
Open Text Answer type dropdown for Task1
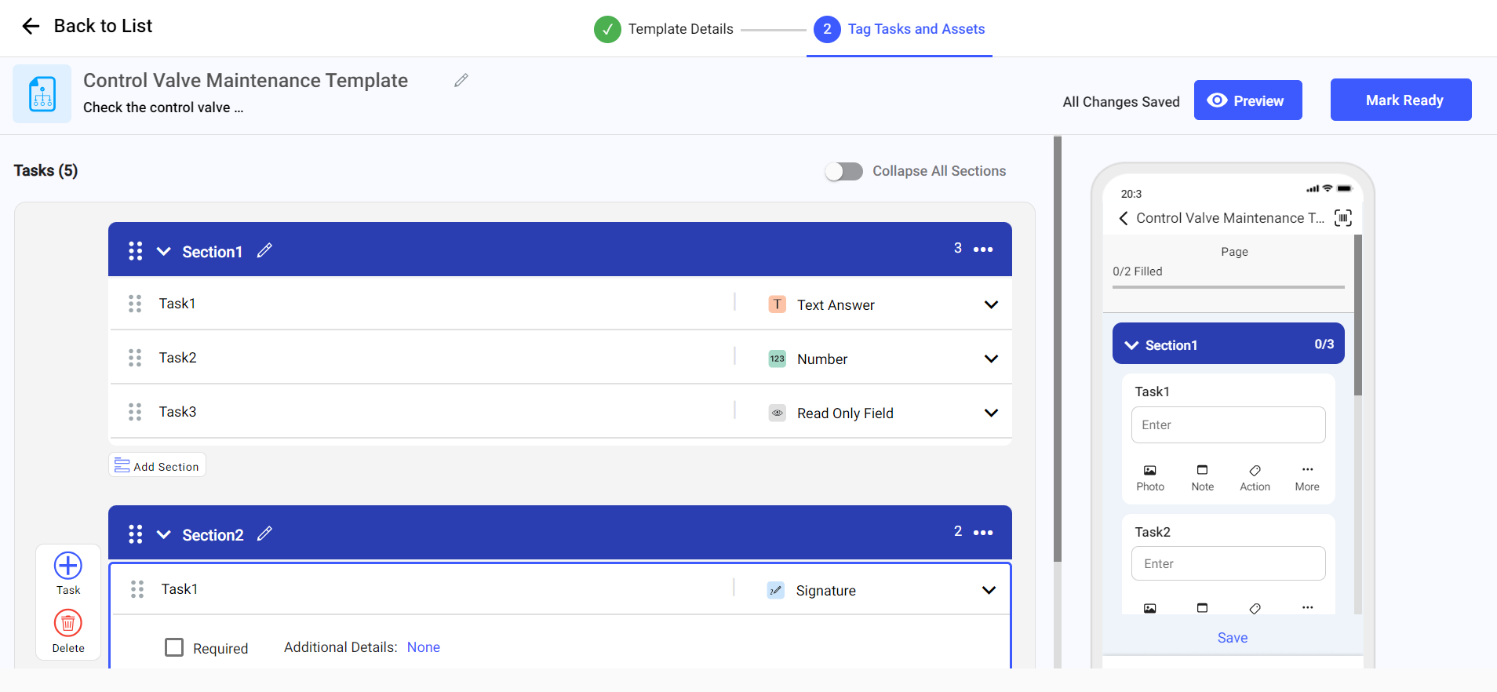pos(991,304)
